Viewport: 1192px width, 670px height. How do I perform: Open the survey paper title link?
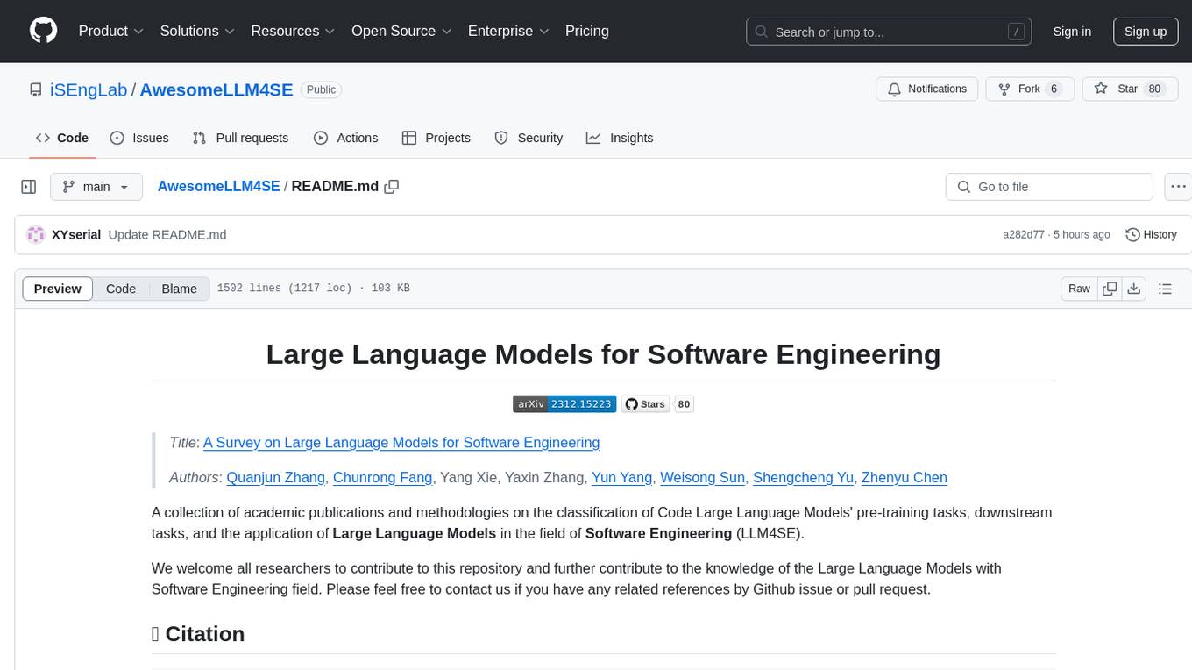click(x=401, y=443)
